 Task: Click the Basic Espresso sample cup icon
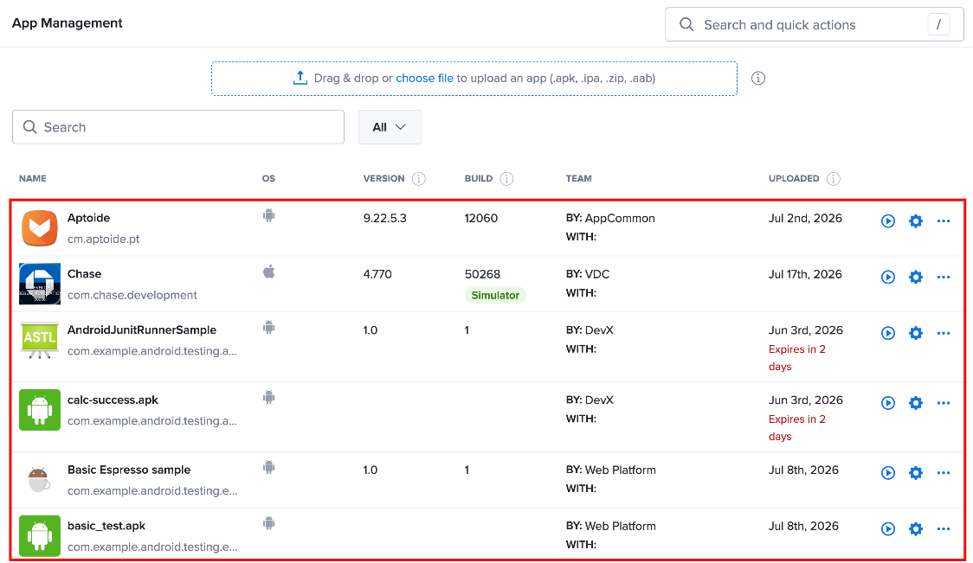(x=39, y=480)
